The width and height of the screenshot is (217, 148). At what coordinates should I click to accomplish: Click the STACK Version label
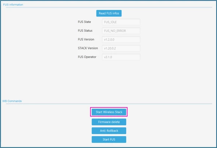pyautogui.click(x=88, y=48)
